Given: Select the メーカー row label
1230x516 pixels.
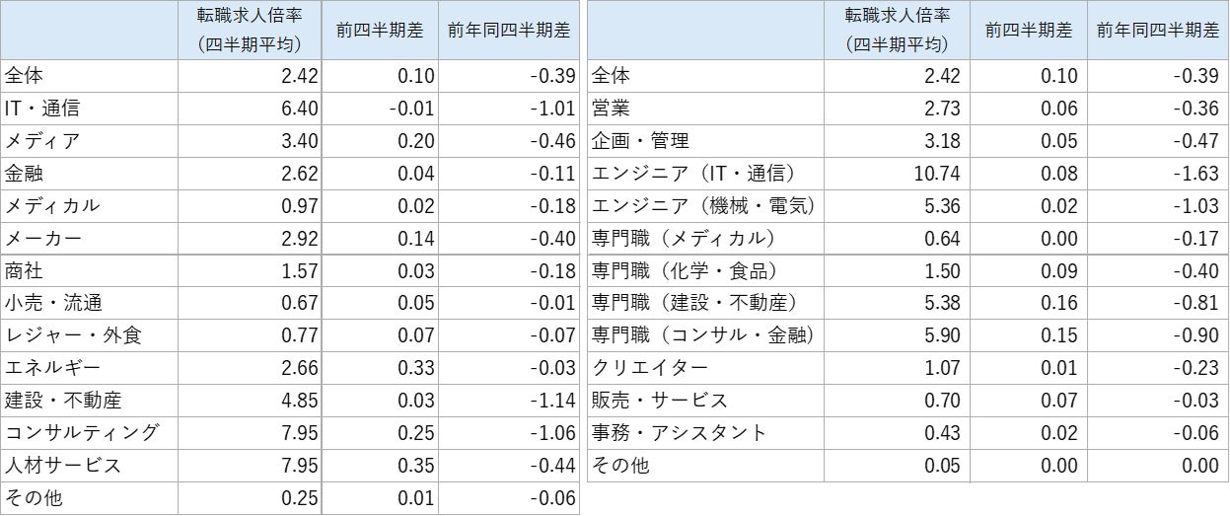Looking at the screenshot, I should 42,239.
